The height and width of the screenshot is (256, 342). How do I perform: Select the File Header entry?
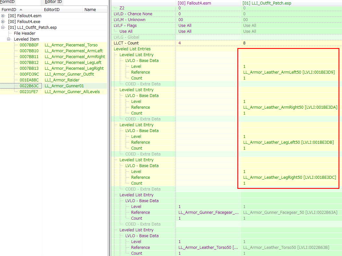[x=24, y=33]
